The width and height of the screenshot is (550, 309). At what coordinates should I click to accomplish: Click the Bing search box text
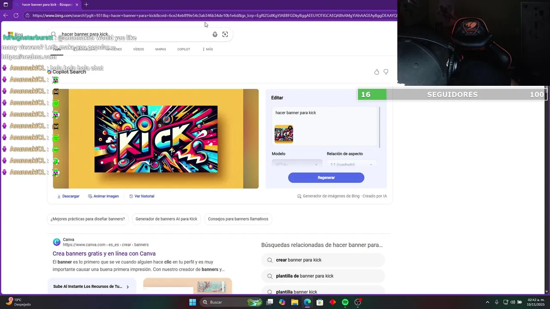pyautogui.click(x=85, y=34)
